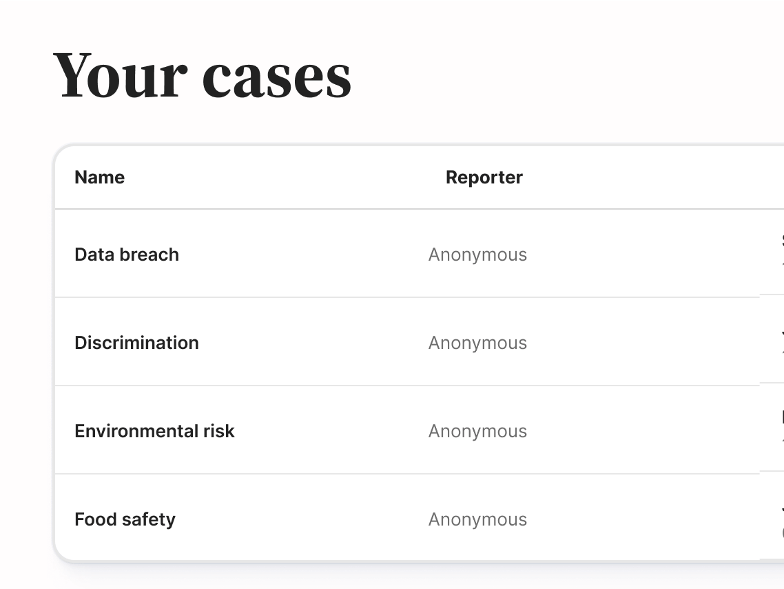
Task: Click the truncated status cell beside Discrimination
Action: [x=778, y=342]
